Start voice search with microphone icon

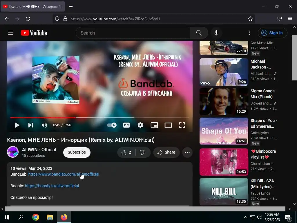pos(216,33)
